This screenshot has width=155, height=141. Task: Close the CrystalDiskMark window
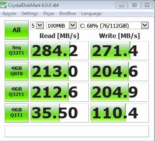pyautogui.click(x=147, y=5)
